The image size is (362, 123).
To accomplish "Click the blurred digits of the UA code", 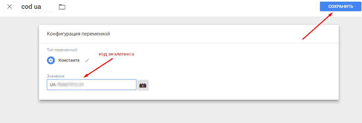I will coord(70,85).
